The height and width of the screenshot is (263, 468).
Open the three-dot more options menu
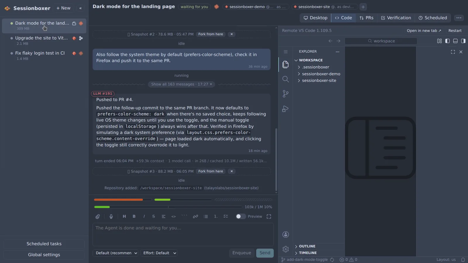pyautogui.click(x=459, y=18)
